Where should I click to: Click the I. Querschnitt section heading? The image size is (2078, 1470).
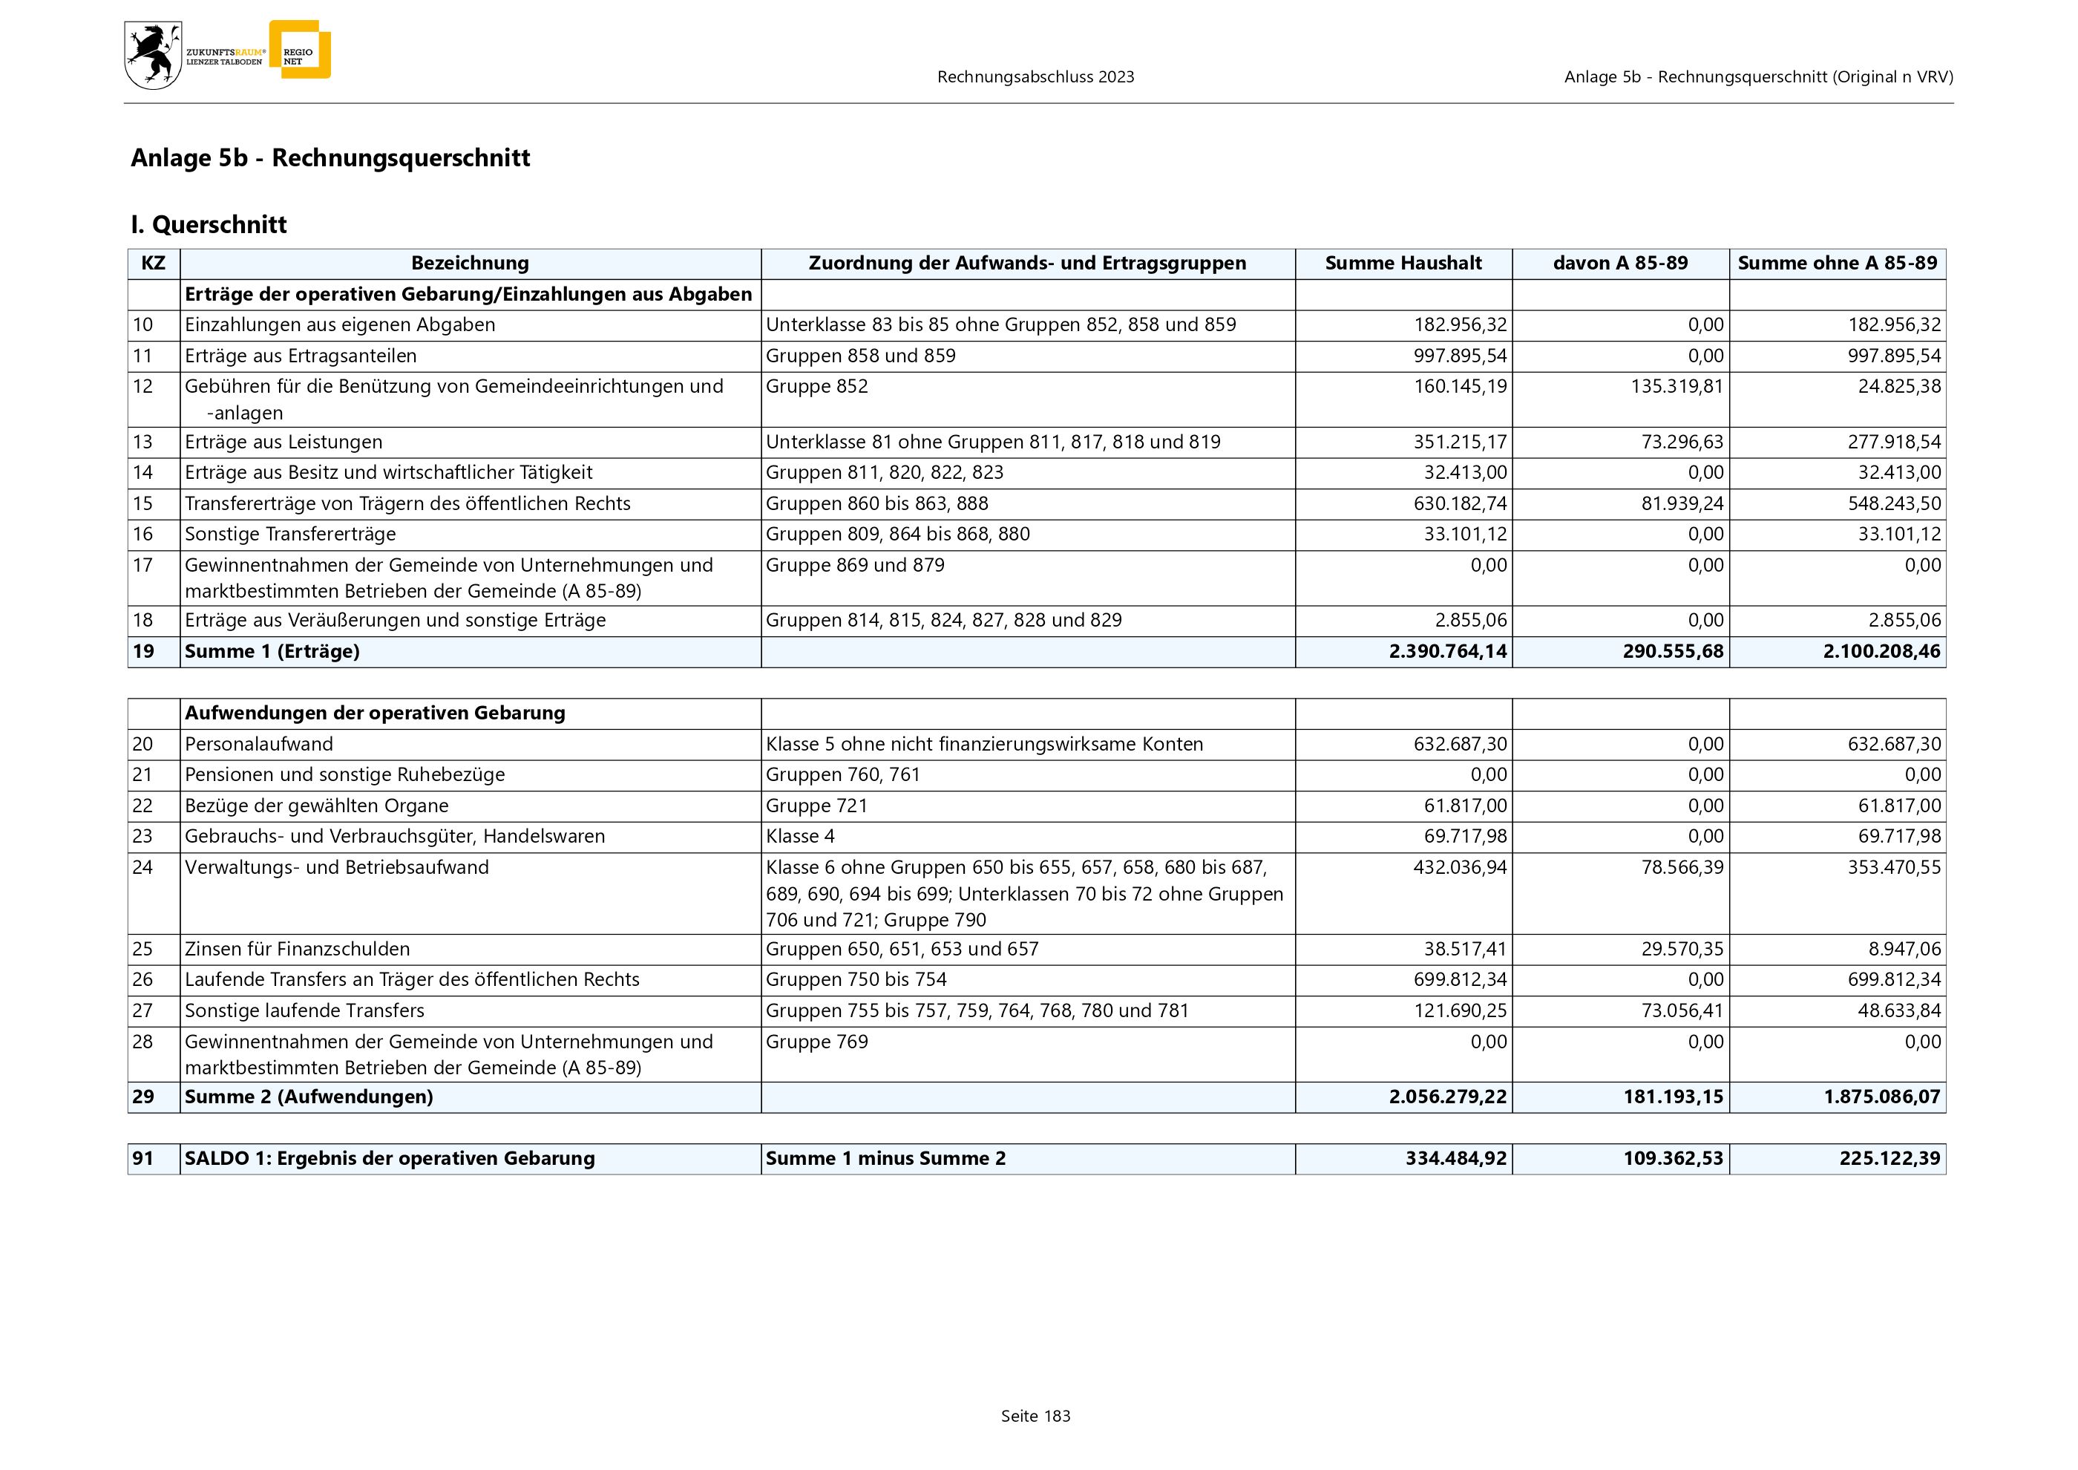point(209,224)
